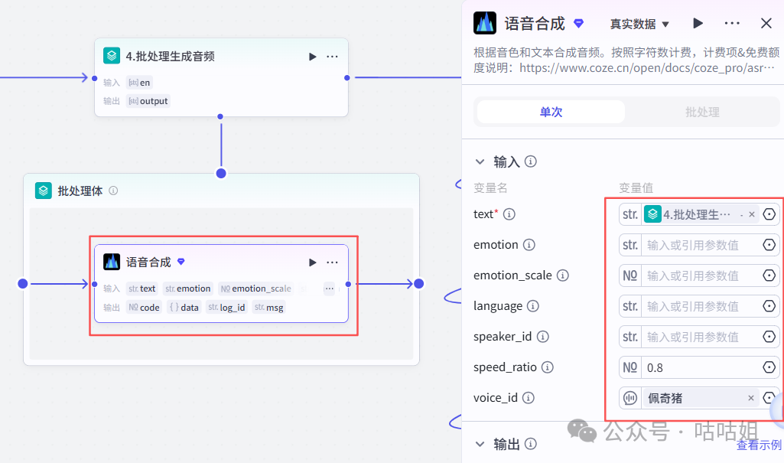Collapse the 输入 section
The height and width of the screenshot is (463, 784).
481,162
